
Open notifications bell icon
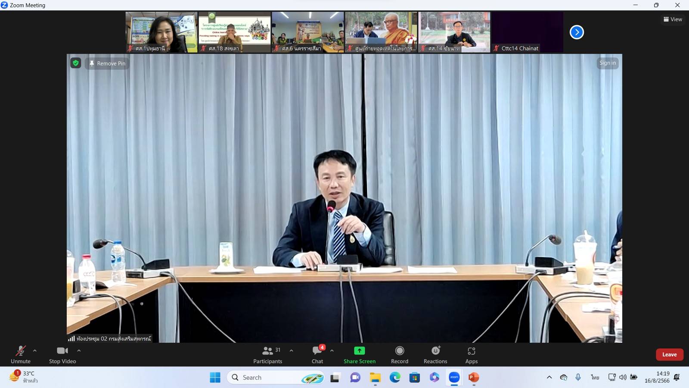(x=677, y=377)
